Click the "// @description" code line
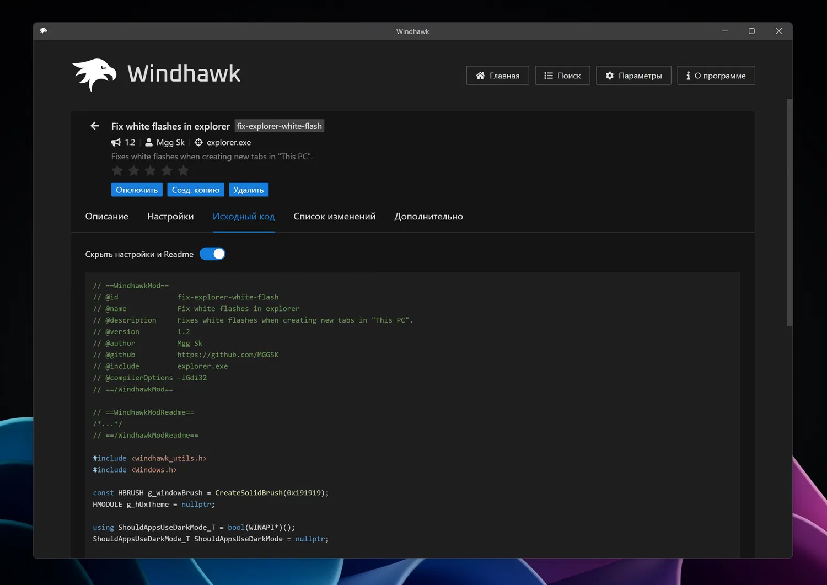This screenshot has height=585, width=827. coord(253,320)
